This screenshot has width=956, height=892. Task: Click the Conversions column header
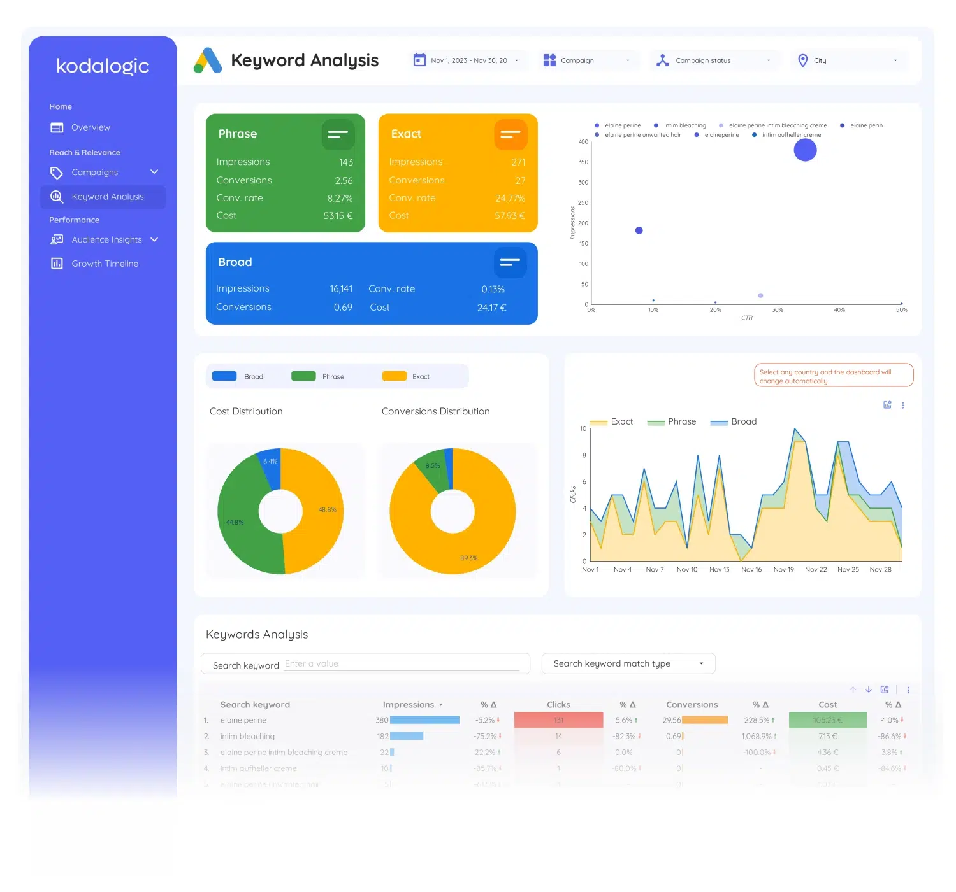tap(692, 705)
